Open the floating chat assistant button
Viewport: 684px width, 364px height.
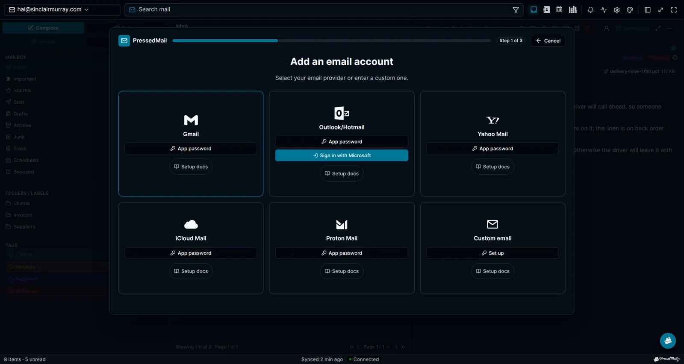(x=668, y=341)
